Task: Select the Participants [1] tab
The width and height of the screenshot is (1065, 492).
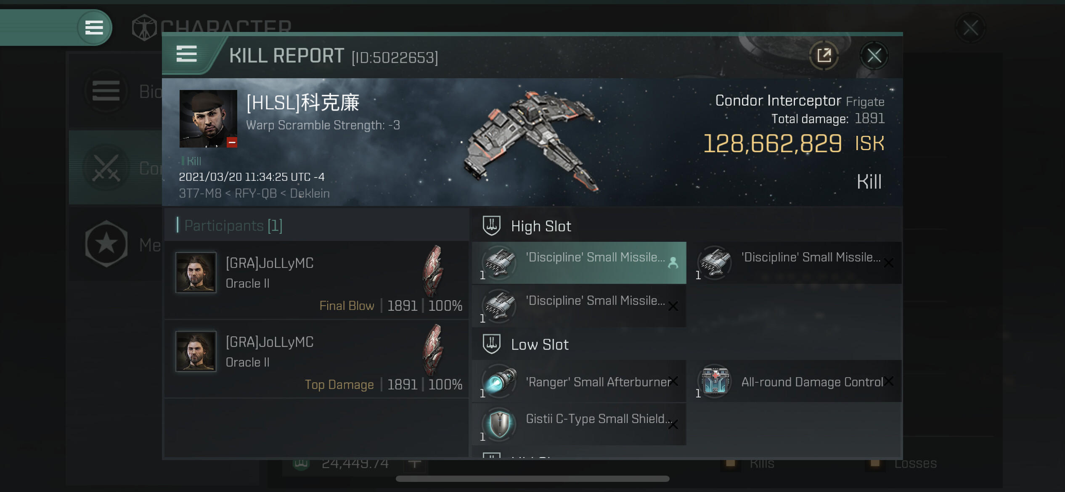Action: pos(233,225)
